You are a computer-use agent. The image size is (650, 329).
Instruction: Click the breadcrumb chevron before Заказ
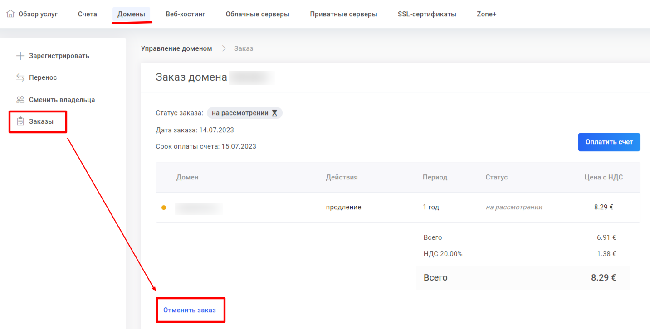(x=224, y=48)
